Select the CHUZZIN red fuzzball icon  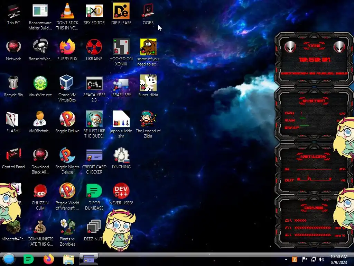(x=40, y=191)
